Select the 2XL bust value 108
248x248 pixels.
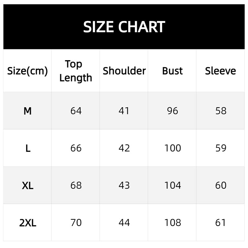pos(172,223)
